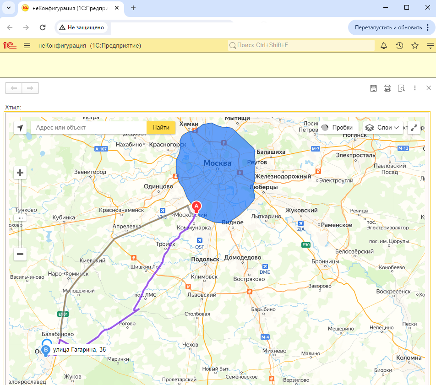Zoom in the map with plus
This screenshot has height=385, width=436.
coord(20,173)
